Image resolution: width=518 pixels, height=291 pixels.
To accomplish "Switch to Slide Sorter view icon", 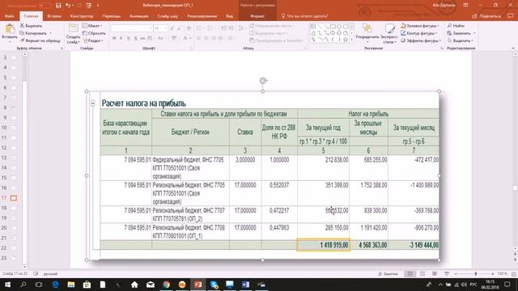I will click(x=422, y=274).
